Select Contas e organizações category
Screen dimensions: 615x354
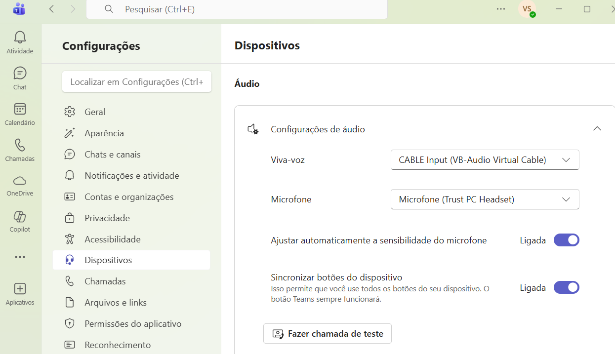point(131,197)
